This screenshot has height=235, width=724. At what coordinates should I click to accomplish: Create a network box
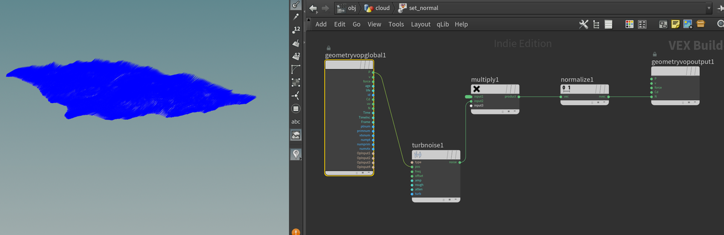(x=663, y=24)
